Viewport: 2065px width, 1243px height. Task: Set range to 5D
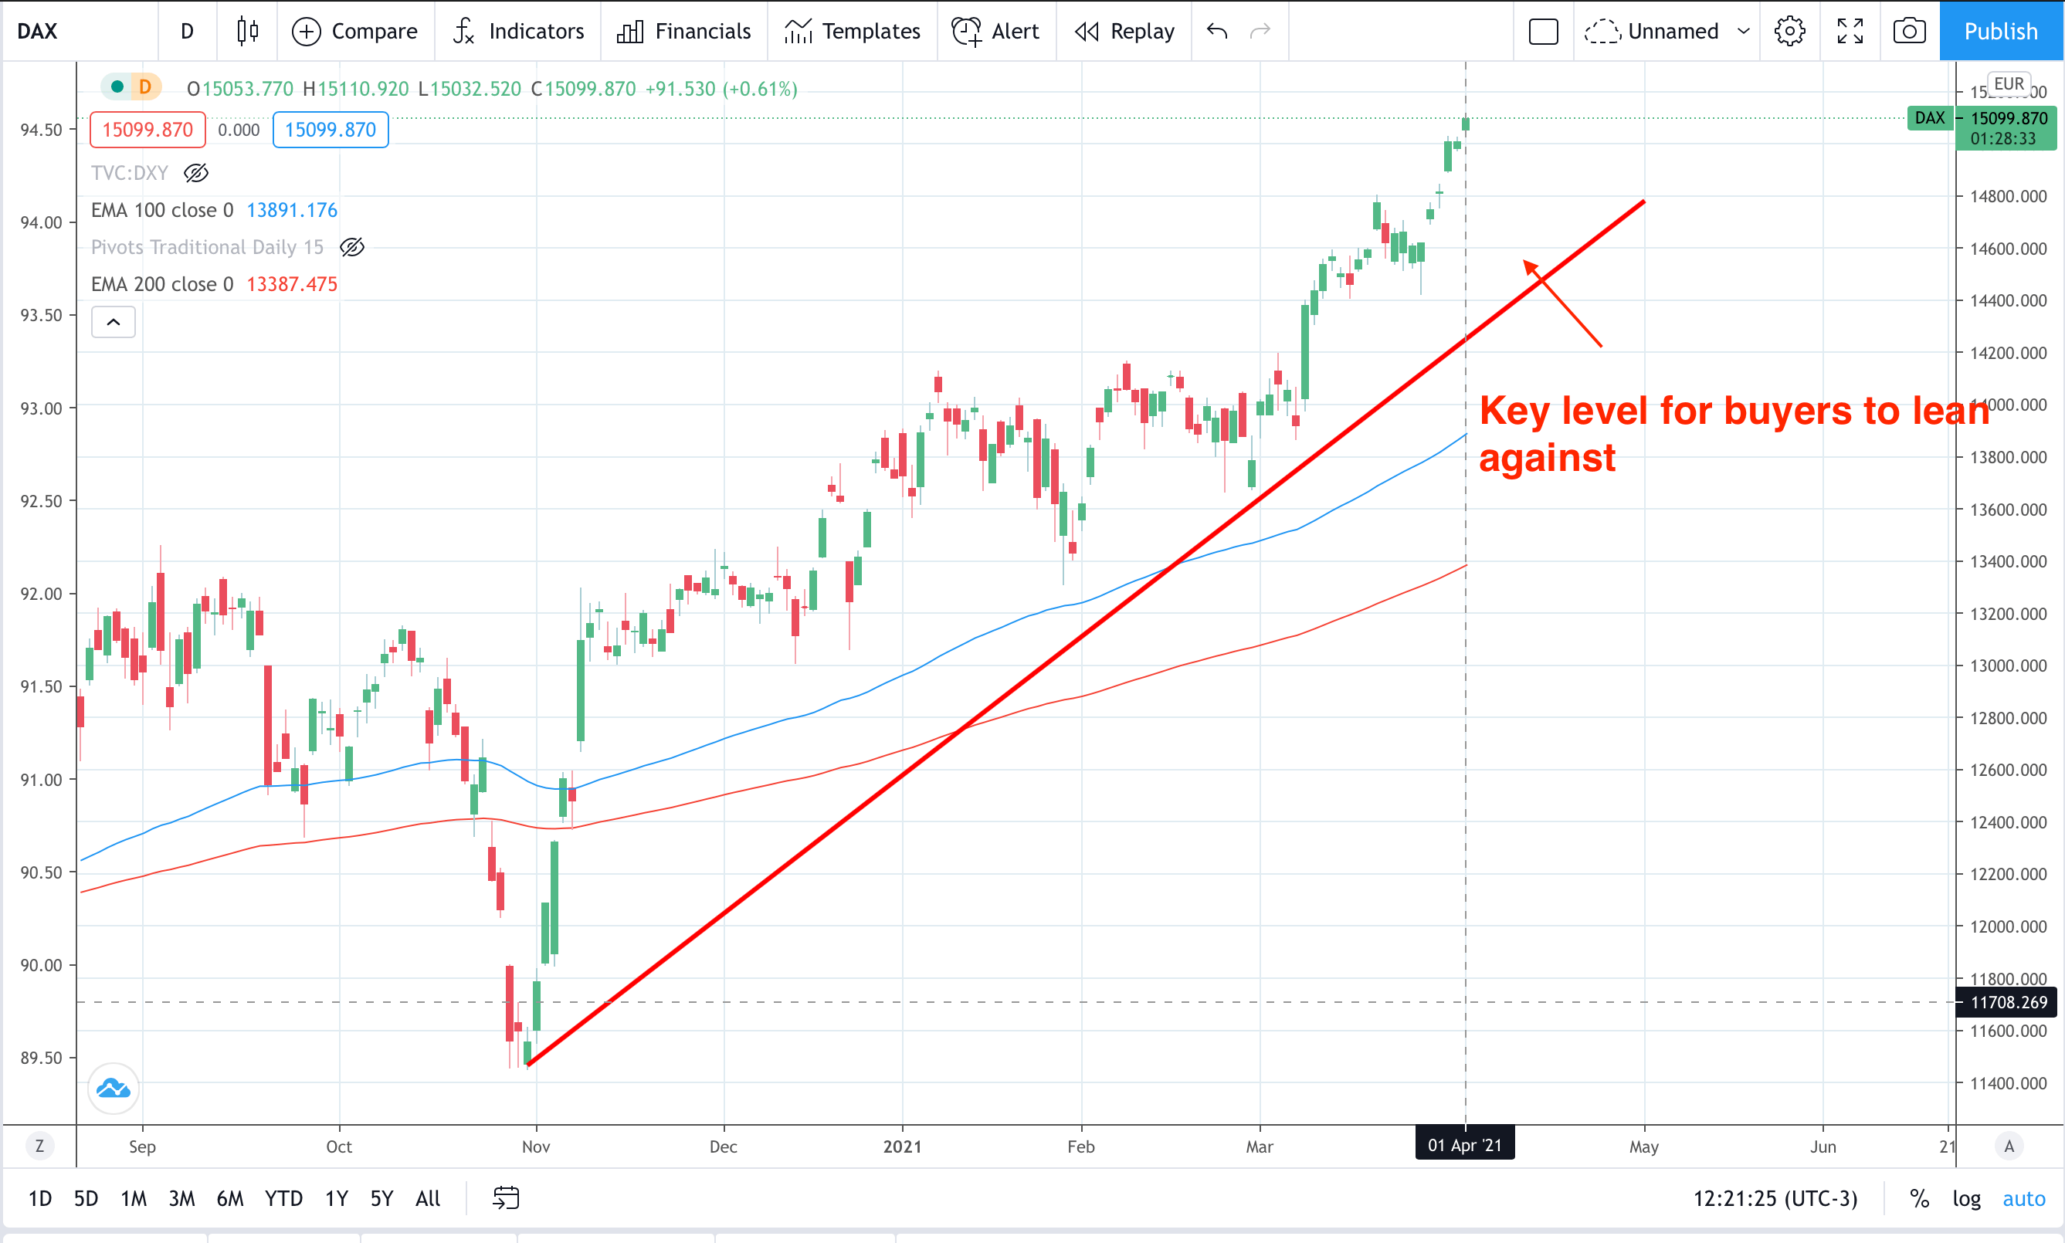[86, 1198]
